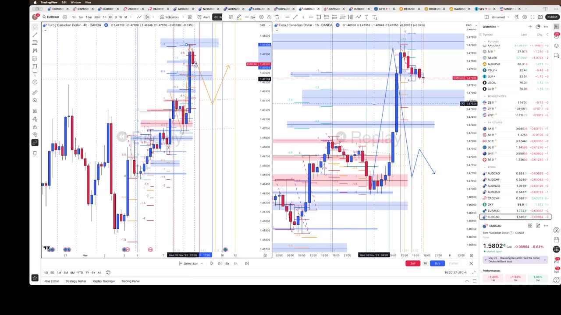Image resolution: width=561 pixels, height=315 pixels.
Task: Click the replay step forward button
Action: click(x=220, y=263)
